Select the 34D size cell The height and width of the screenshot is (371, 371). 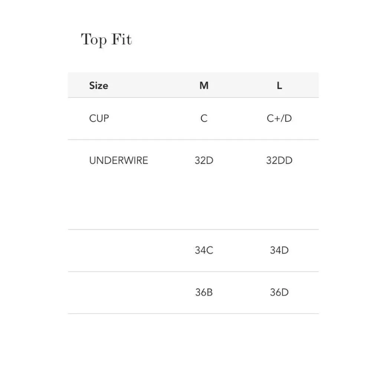coord(279,250)
